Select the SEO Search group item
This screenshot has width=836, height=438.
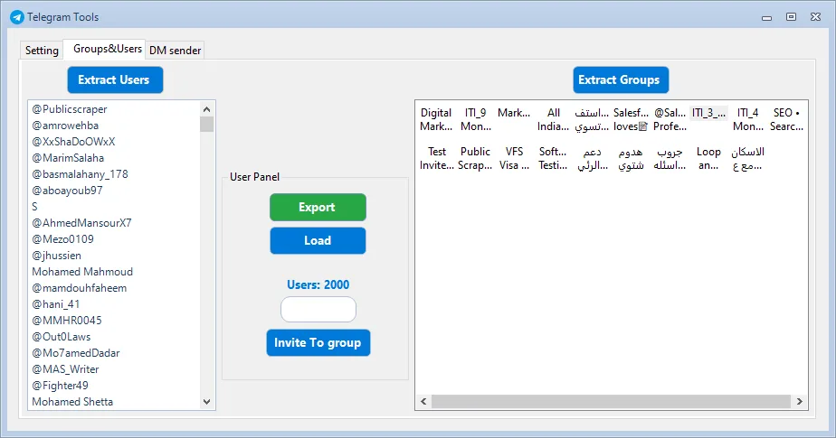pyautogui.click(x=785, y=120)
